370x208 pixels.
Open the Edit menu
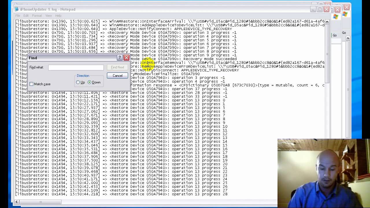coord(26,16)
